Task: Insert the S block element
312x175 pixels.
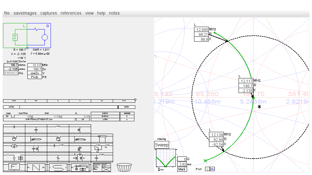Action: tap(58, 167)
